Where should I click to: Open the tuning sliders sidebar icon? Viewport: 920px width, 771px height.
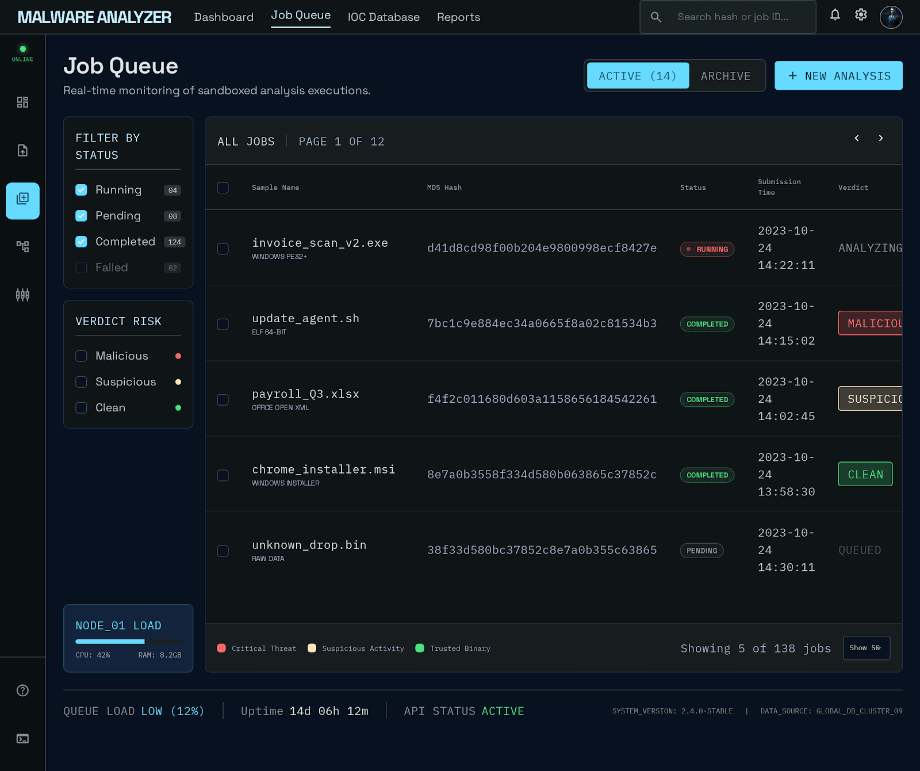(x=22, y=295)
